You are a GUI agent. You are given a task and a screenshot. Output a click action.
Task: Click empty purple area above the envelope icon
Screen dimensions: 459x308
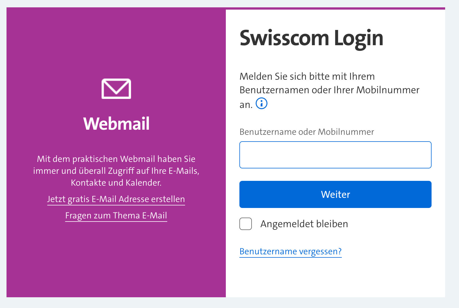pos(116,42)
